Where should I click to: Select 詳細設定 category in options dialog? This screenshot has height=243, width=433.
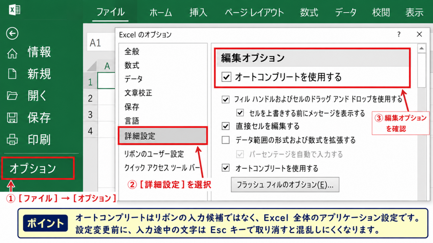point(163,136)
